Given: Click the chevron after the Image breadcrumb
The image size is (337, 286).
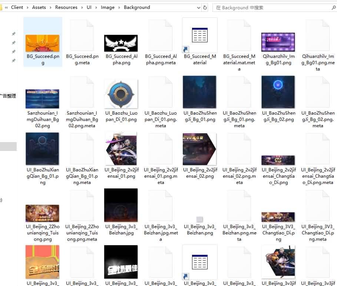Looking at the screenshot, I should (x=118, y=7).
